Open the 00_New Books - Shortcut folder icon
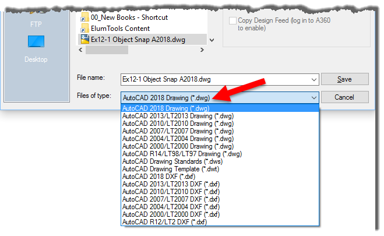Viewport: 384px width, 236px height. [x=84, y=17]
